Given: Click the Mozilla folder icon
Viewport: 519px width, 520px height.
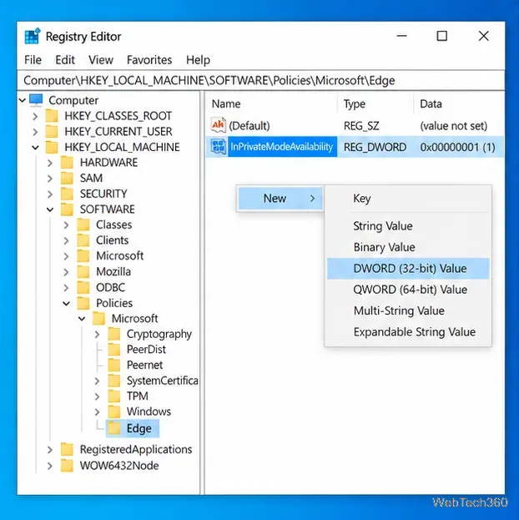Looking at the screenshot, I should click(x=83, y=272).
